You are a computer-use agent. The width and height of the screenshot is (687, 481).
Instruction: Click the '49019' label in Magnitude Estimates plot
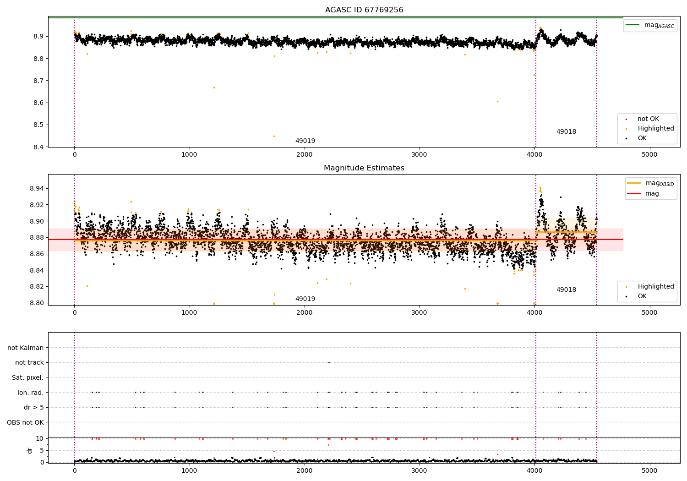305,299
